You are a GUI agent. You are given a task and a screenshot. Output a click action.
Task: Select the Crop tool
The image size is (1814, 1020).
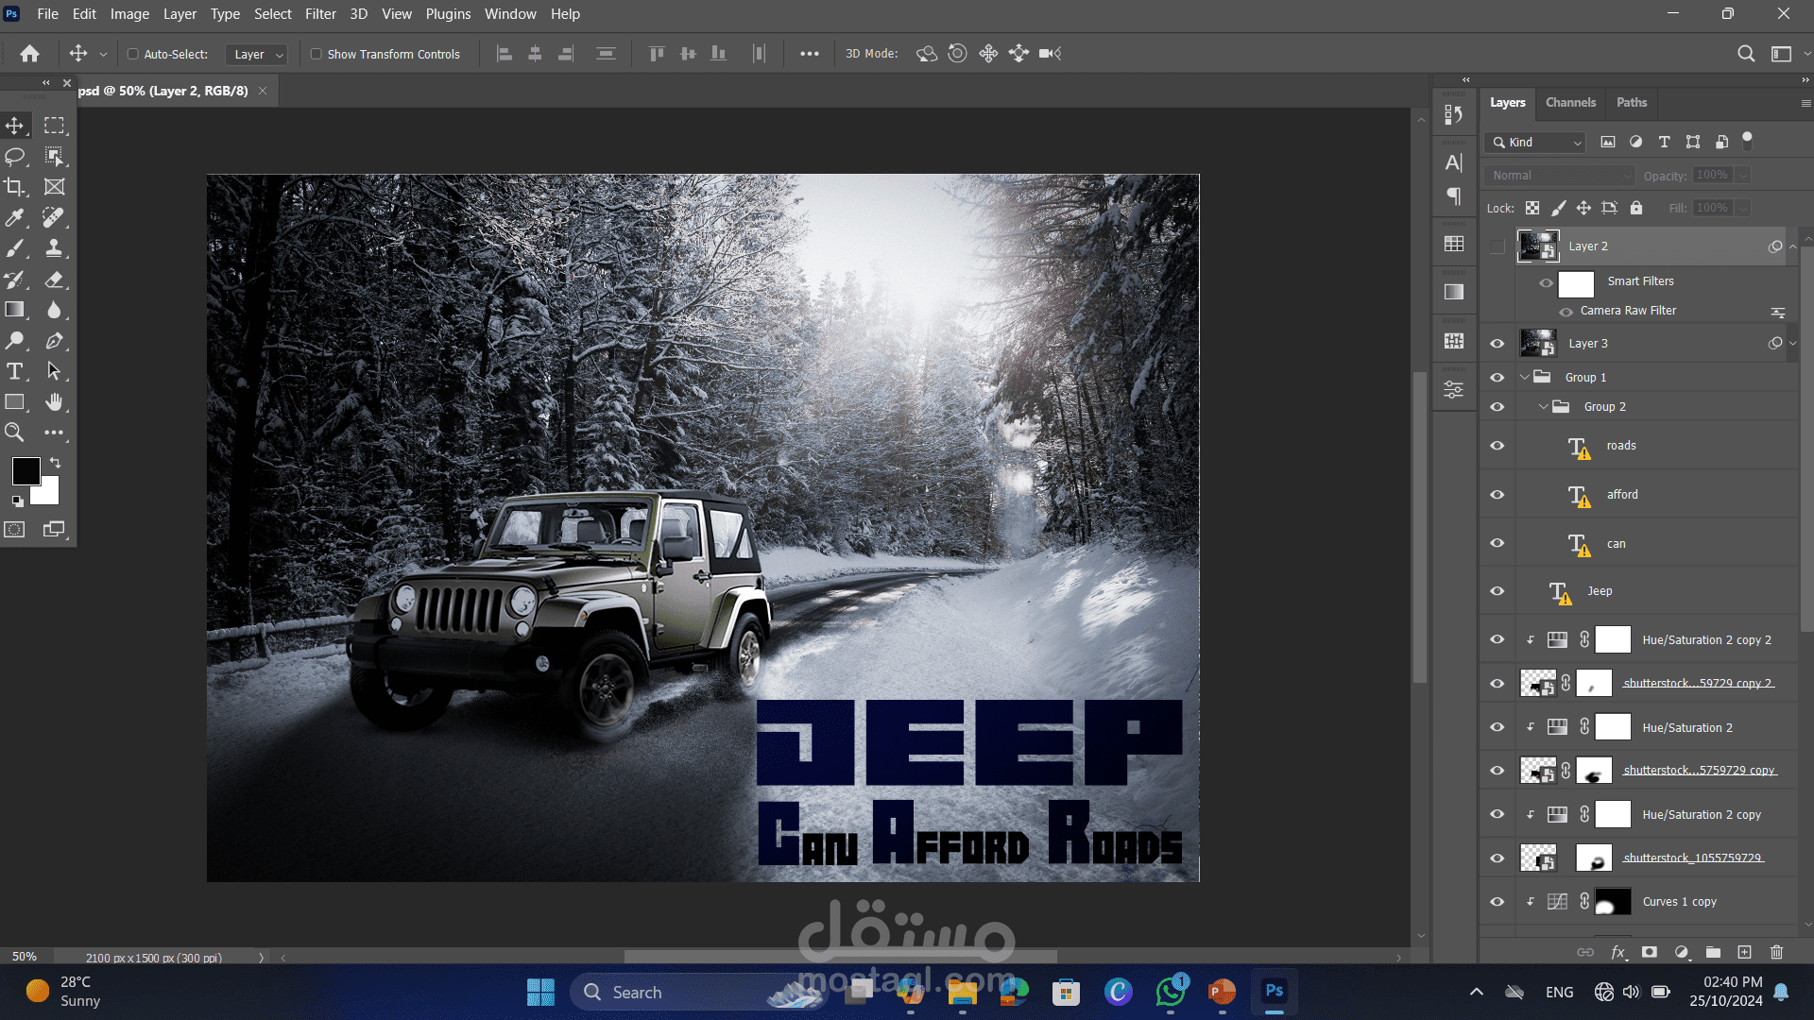point(15,187)
